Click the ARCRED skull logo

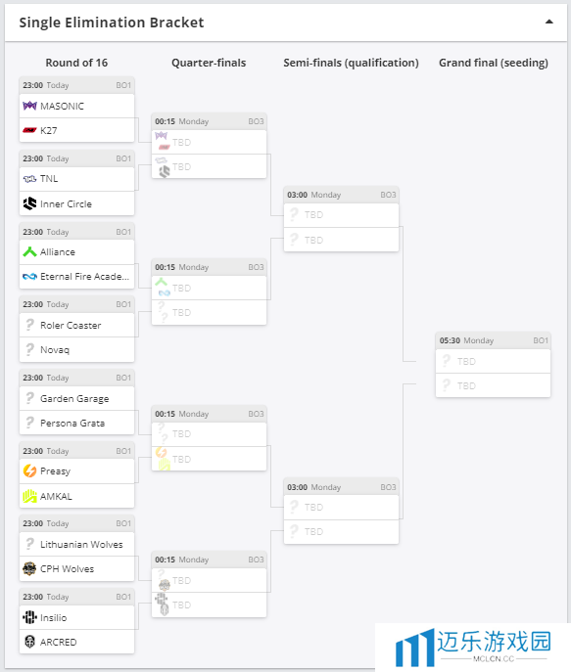tap(29, 642)
